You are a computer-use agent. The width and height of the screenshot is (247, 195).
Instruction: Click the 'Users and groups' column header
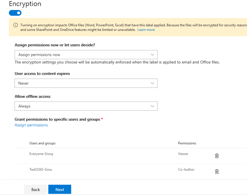(x=42, y=143)
